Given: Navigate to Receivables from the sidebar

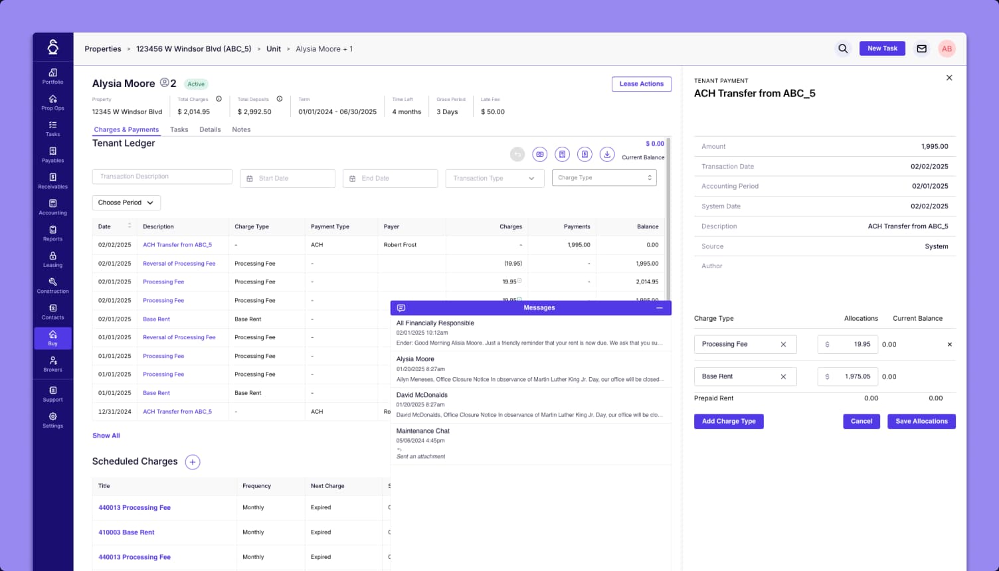Looking at the screenshot, I should pyautogui.click(x=52, y=181).
